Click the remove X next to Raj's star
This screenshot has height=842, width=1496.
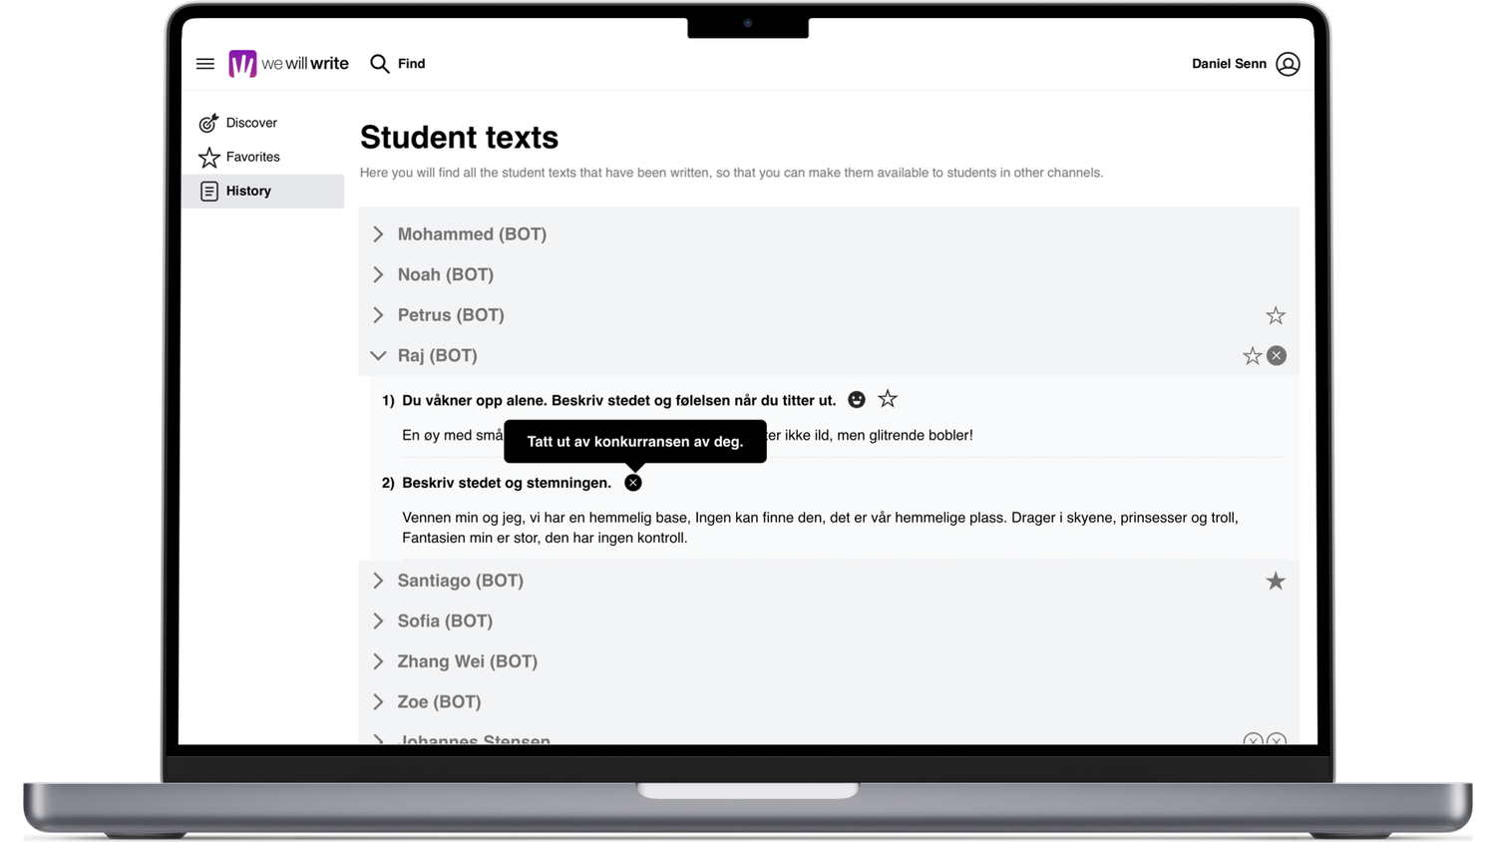pyautogui.click(x=1278, y=355)
